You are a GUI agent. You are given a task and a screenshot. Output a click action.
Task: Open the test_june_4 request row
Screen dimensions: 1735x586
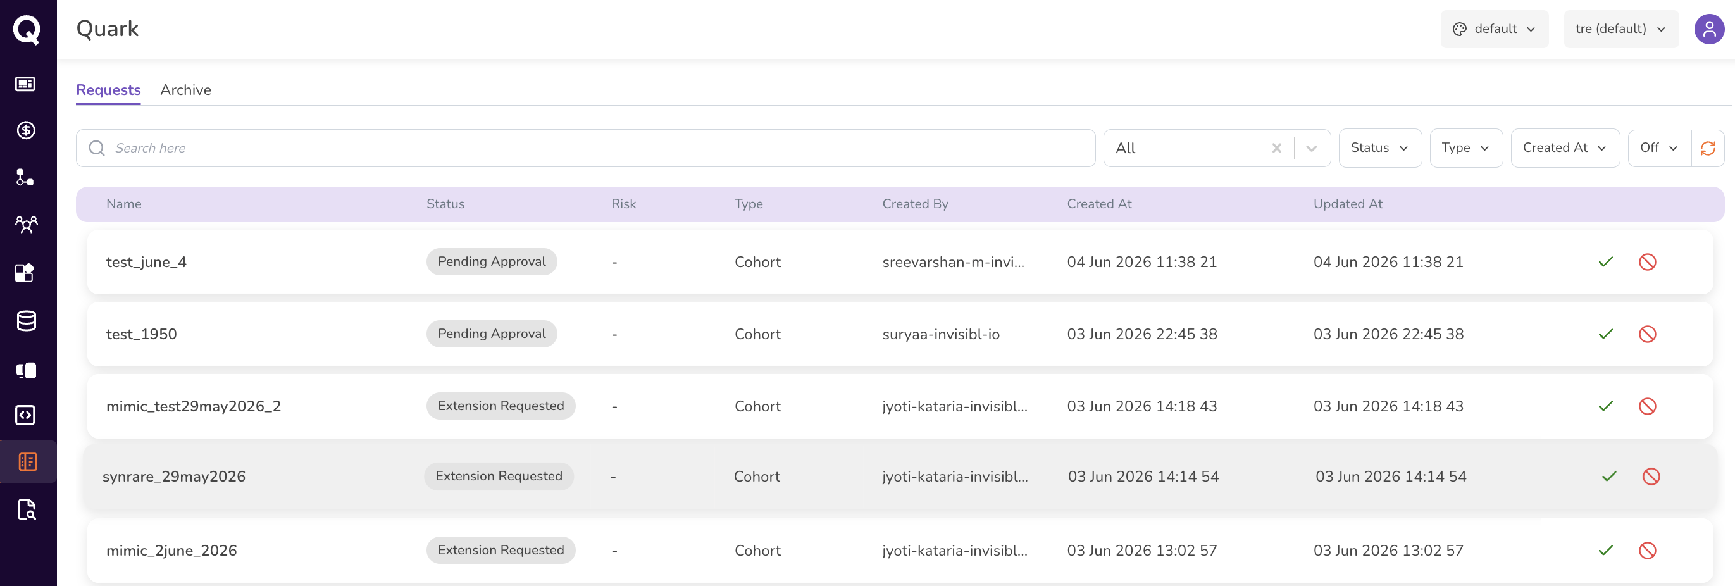[x=900, y=262]
